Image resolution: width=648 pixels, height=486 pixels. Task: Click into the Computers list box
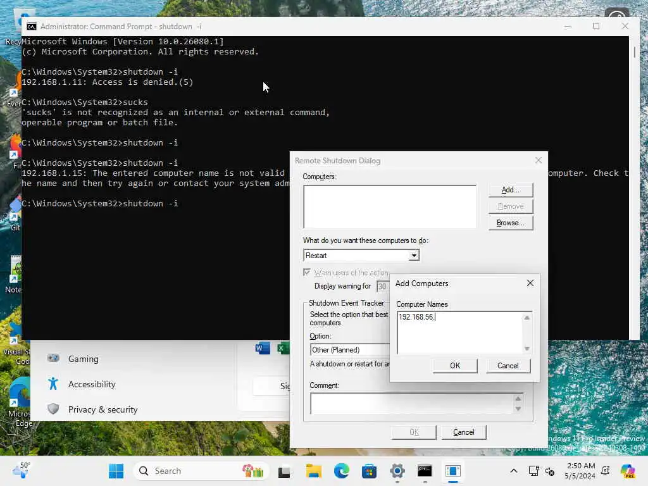point(390,206)
